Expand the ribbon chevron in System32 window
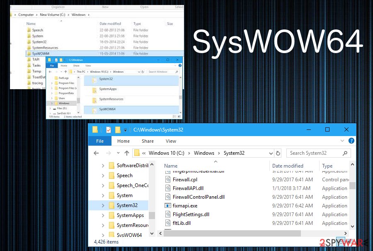 click(x=342, y=141)
